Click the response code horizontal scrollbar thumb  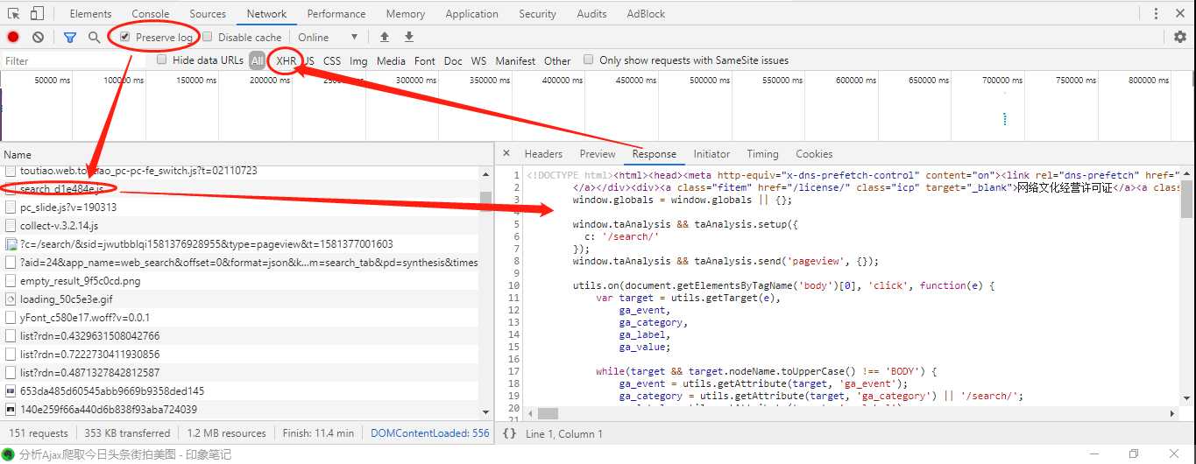coord(548,413)
